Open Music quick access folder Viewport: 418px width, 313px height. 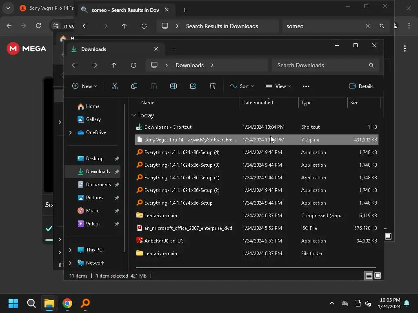click(93, 211)
